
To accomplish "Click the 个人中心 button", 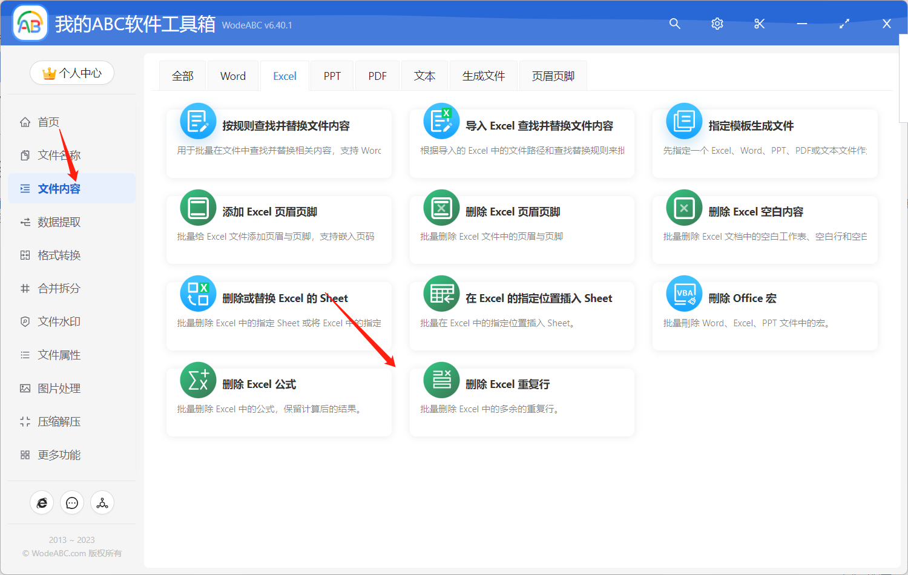I will (71, 73).
